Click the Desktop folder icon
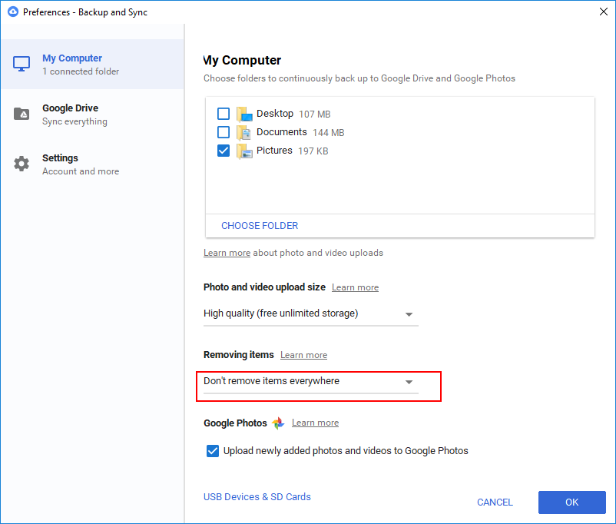 pyautogui.click(x=244, y=114)
